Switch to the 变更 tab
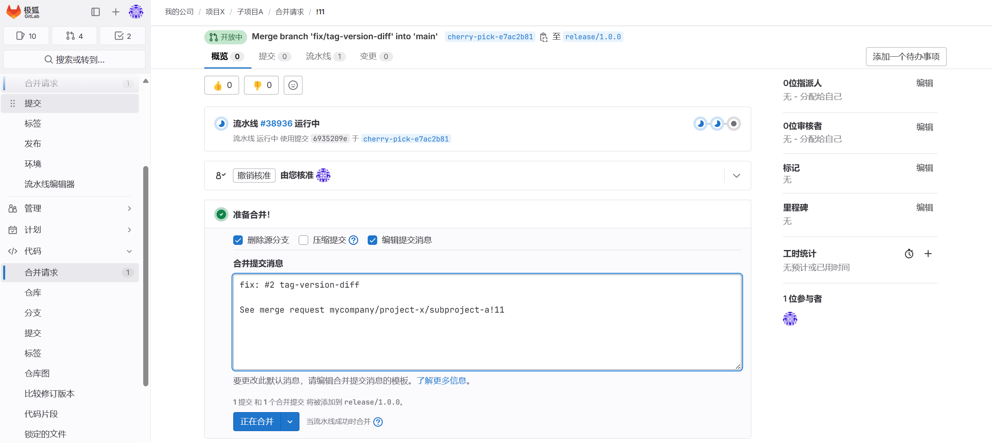 click(368, 56)
